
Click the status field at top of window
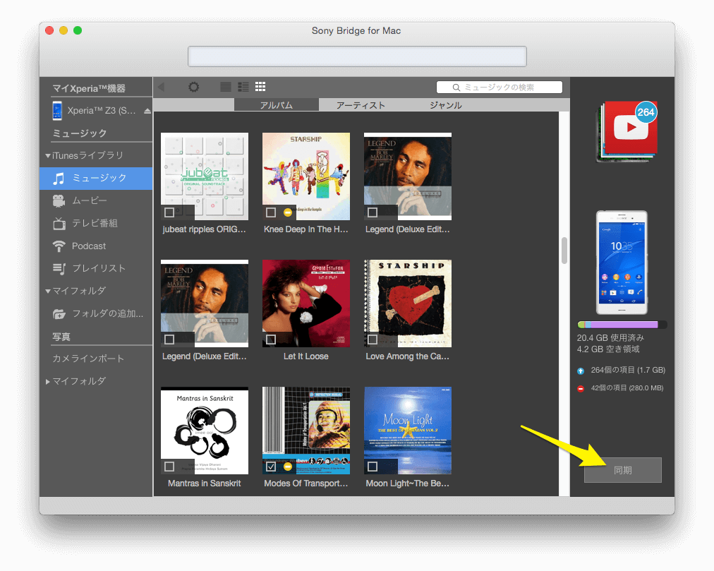[x=357, y=56]
